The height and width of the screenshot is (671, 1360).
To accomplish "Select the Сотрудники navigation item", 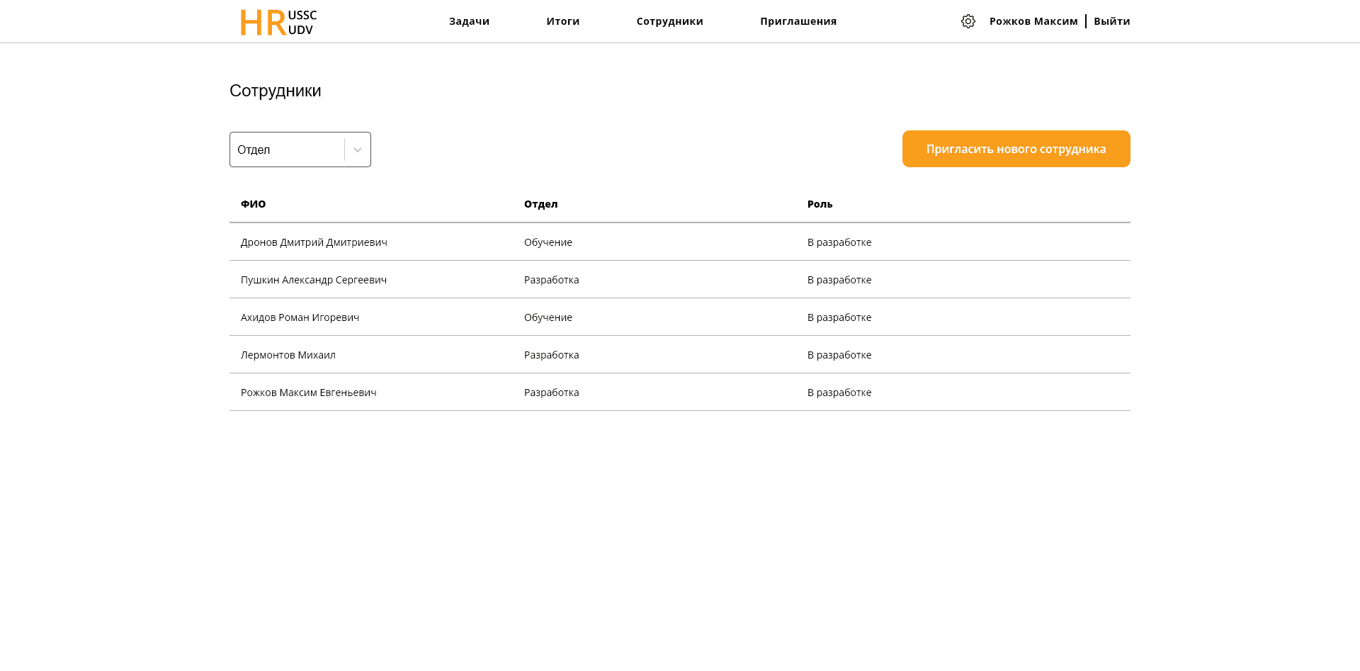I will (x=669, y=21).
